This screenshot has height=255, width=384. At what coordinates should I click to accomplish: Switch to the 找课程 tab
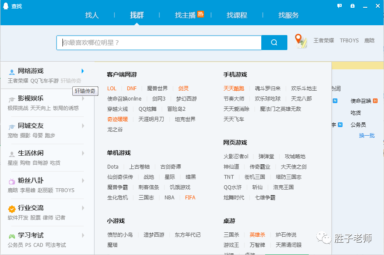pos(237,15)
